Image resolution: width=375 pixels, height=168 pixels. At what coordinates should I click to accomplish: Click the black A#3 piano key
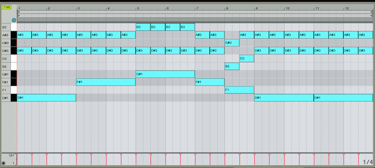(14, 35)
